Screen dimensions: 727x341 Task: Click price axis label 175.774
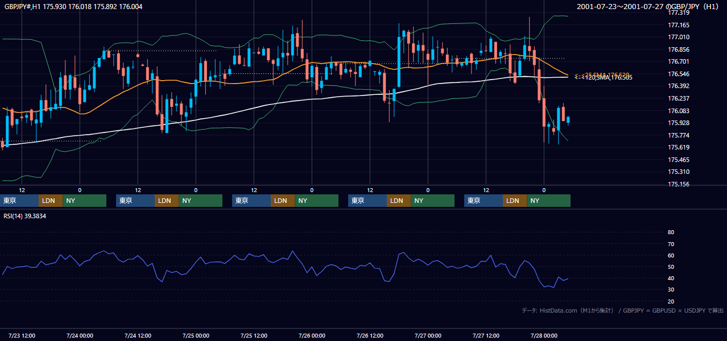[x=679, y=135]
